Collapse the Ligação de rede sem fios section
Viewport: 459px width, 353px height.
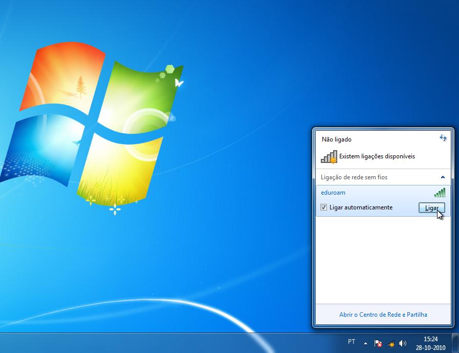point(443,177)
